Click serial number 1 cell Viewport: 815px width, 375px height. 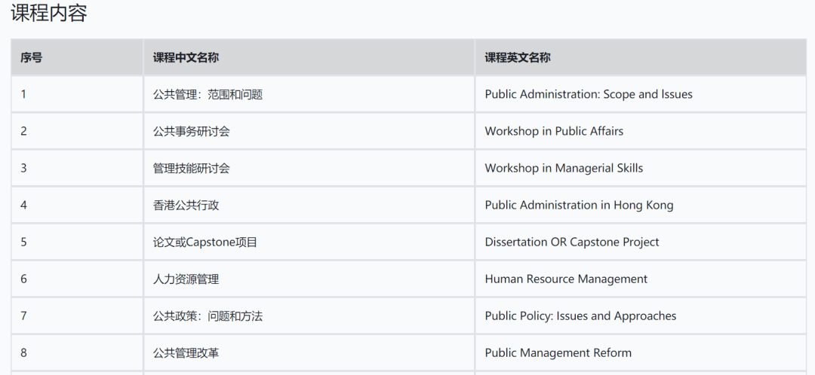click(77, 94)
